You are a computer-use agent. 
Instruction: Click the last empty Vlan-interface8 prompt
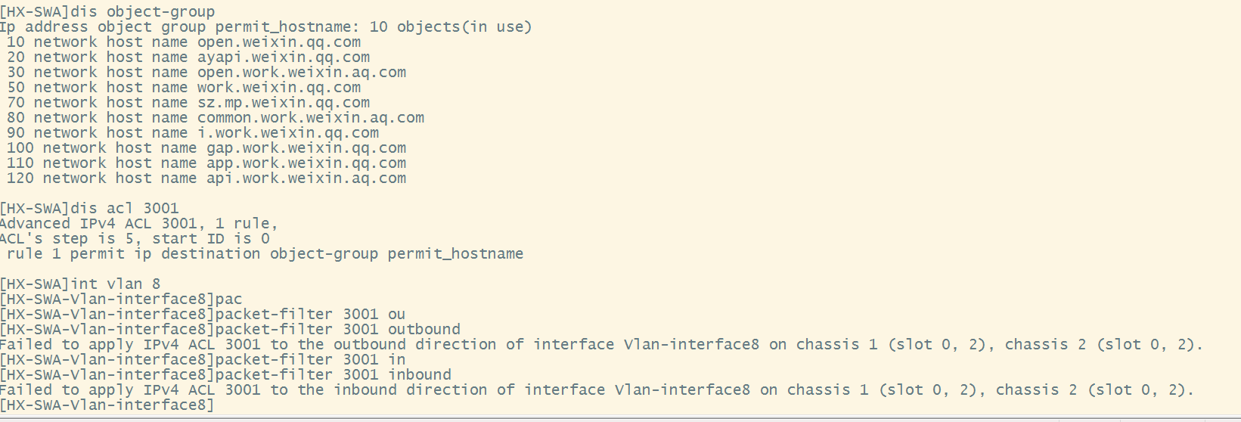click(x=107, y=405)
